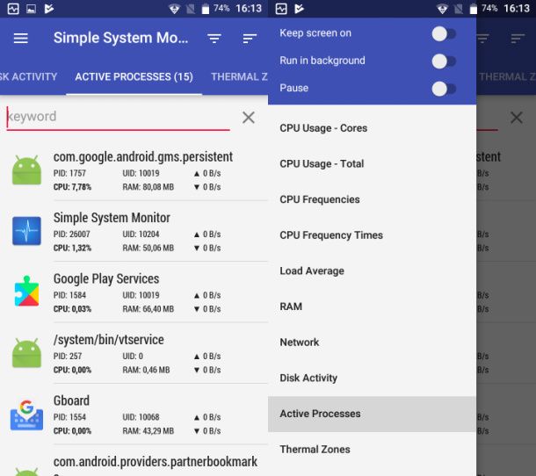Tap Play Store icon in left status bar
This screenshot has height=476, width=536.
(49, 9)
